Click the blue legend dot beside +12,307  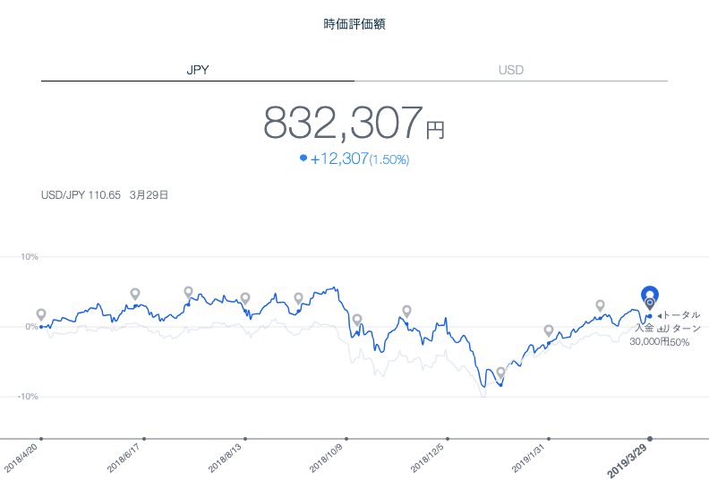click(303, 158)
